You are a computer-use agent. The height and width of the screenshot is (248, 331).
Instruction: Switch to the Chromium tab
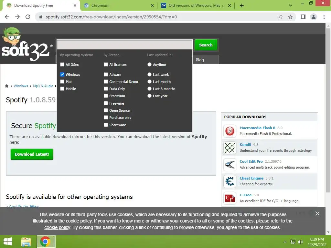pyautogui.click(x=119, y=5)
